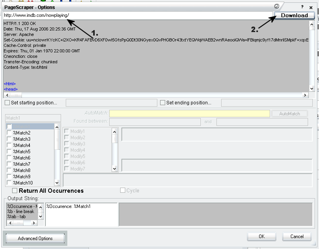
Task: Click the ending position text field
Action: pos(267,103)
